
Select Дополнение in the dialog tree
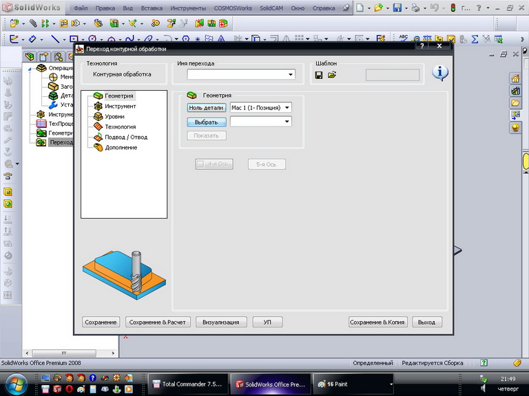click(121, 148)
